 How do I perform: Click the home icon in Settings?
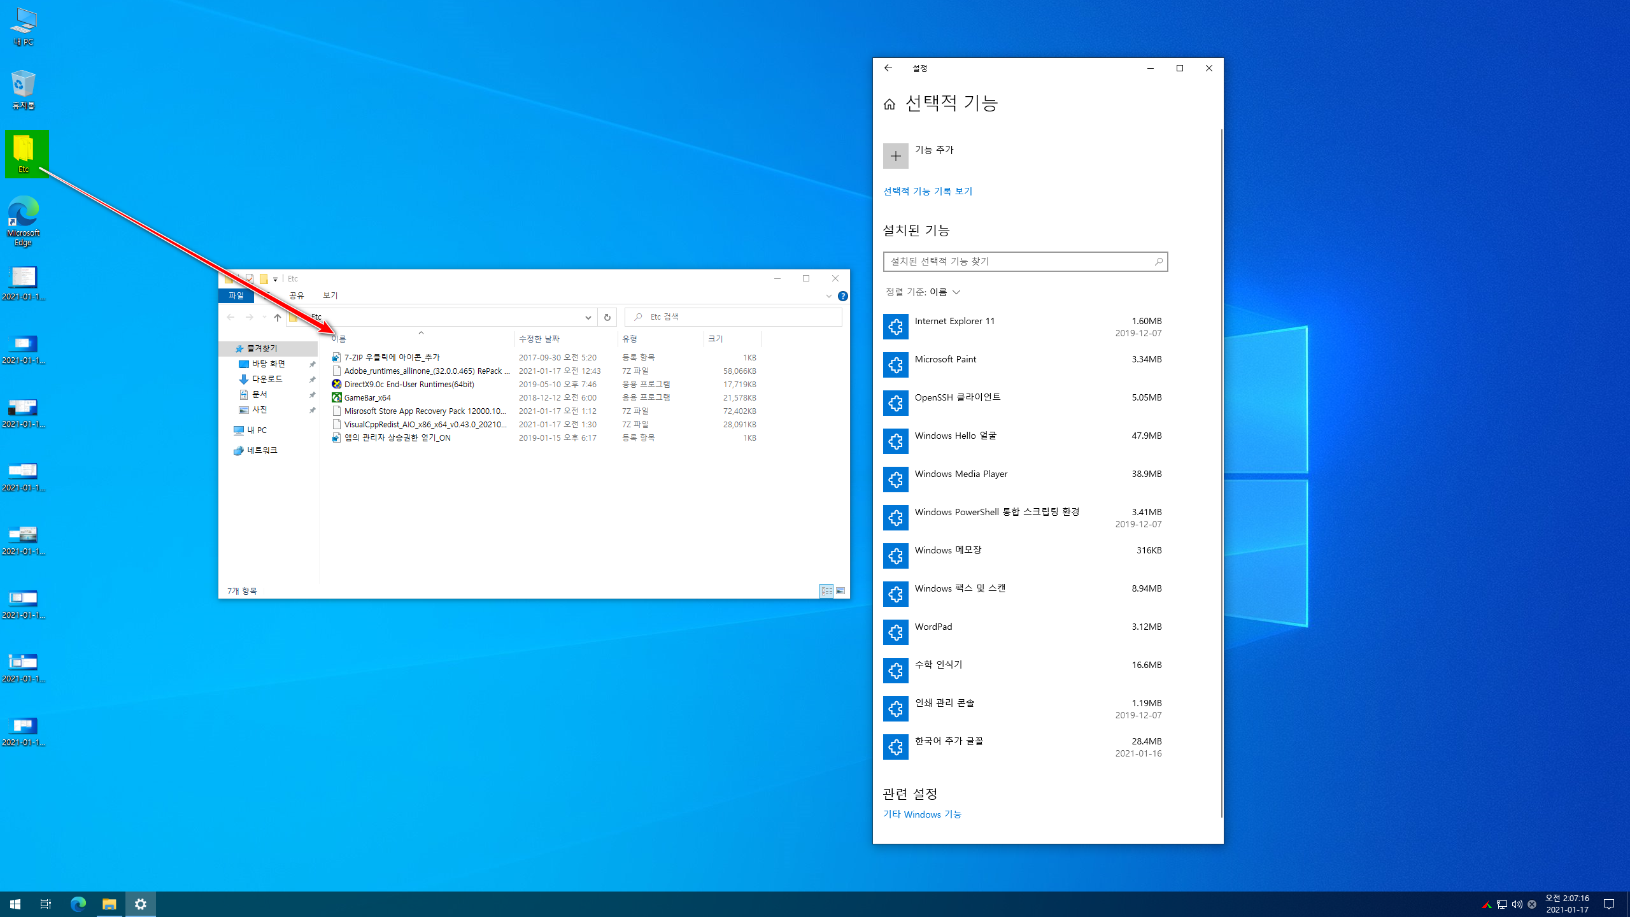[889, 104]
